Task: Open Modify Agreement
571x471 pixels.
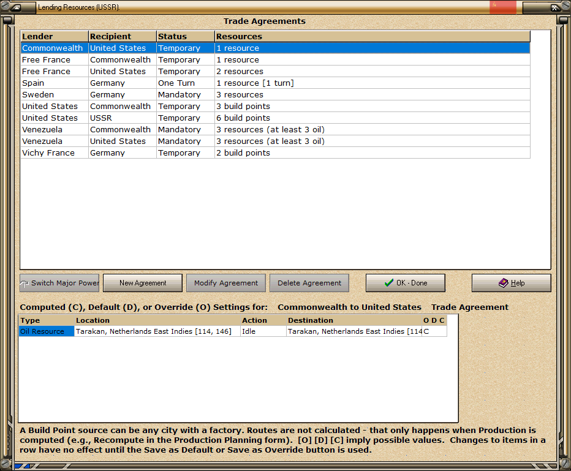Action: (226, 283)
